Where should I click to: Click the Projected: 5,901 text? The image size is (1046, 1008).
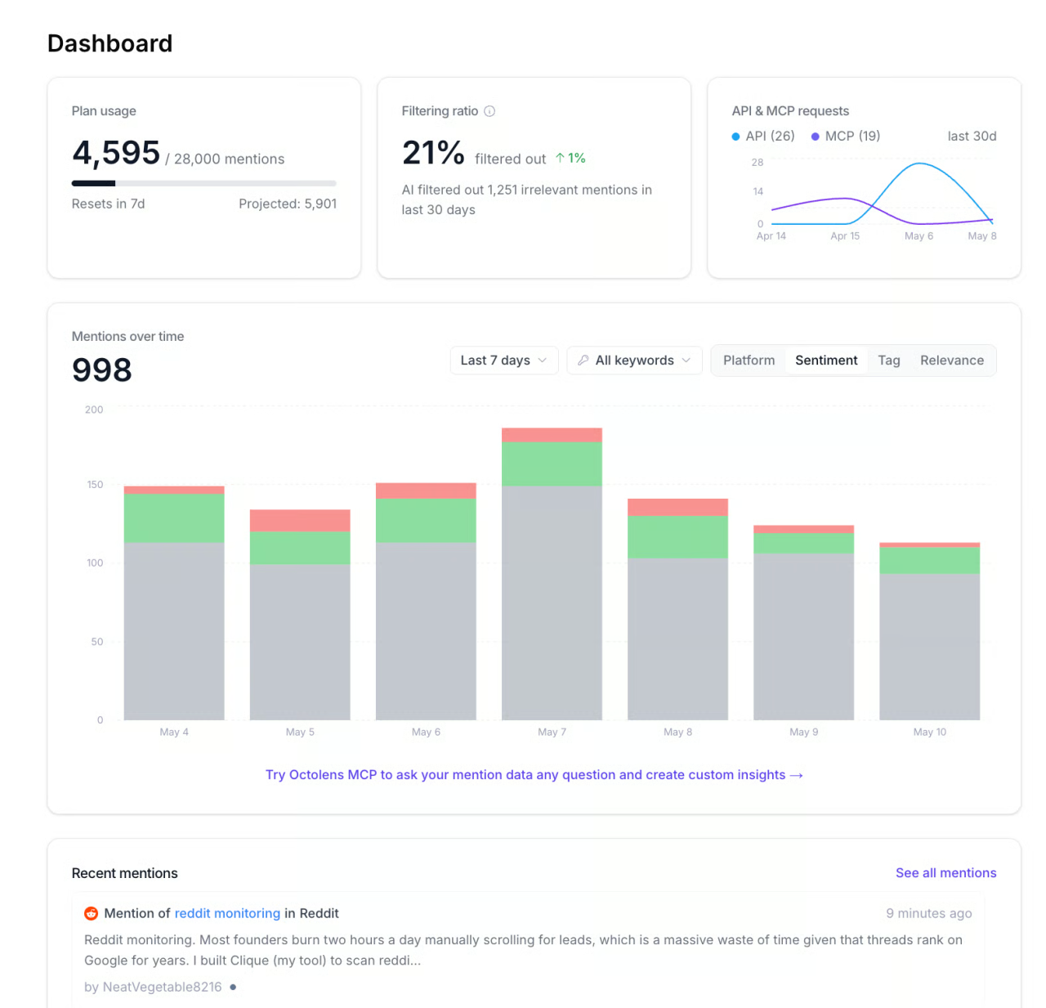288,204
